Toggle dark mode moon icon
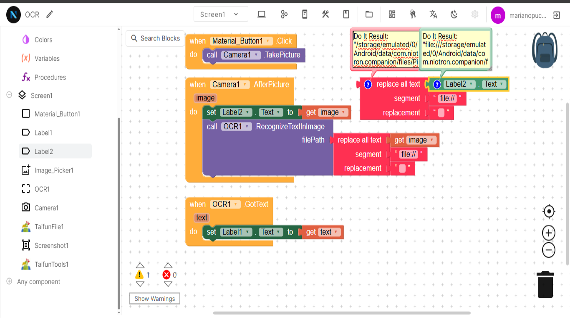 tap(454, 15)
